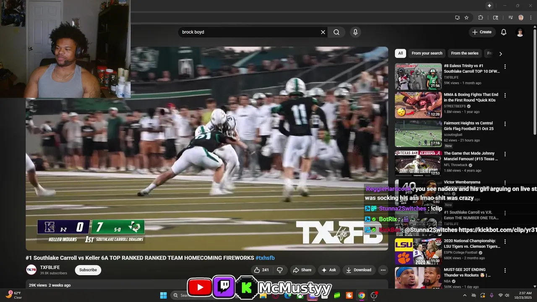Select the 'All' filter chip
Screen dimensions: 537x302
400,53
